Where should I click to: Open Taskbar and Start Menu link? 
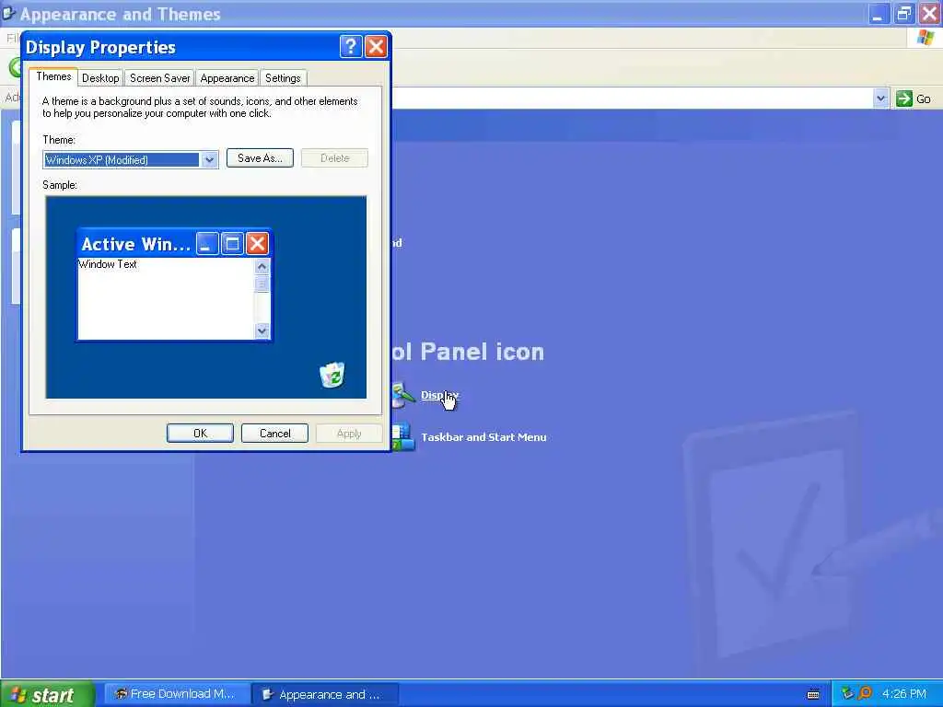[483, 437]
